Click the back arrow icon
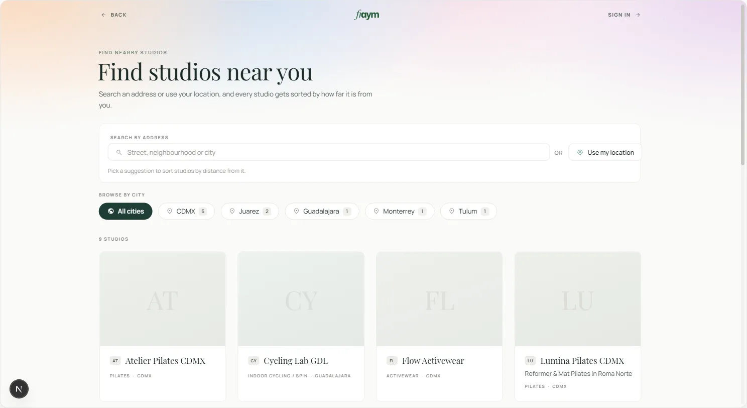 pos(103,15)
